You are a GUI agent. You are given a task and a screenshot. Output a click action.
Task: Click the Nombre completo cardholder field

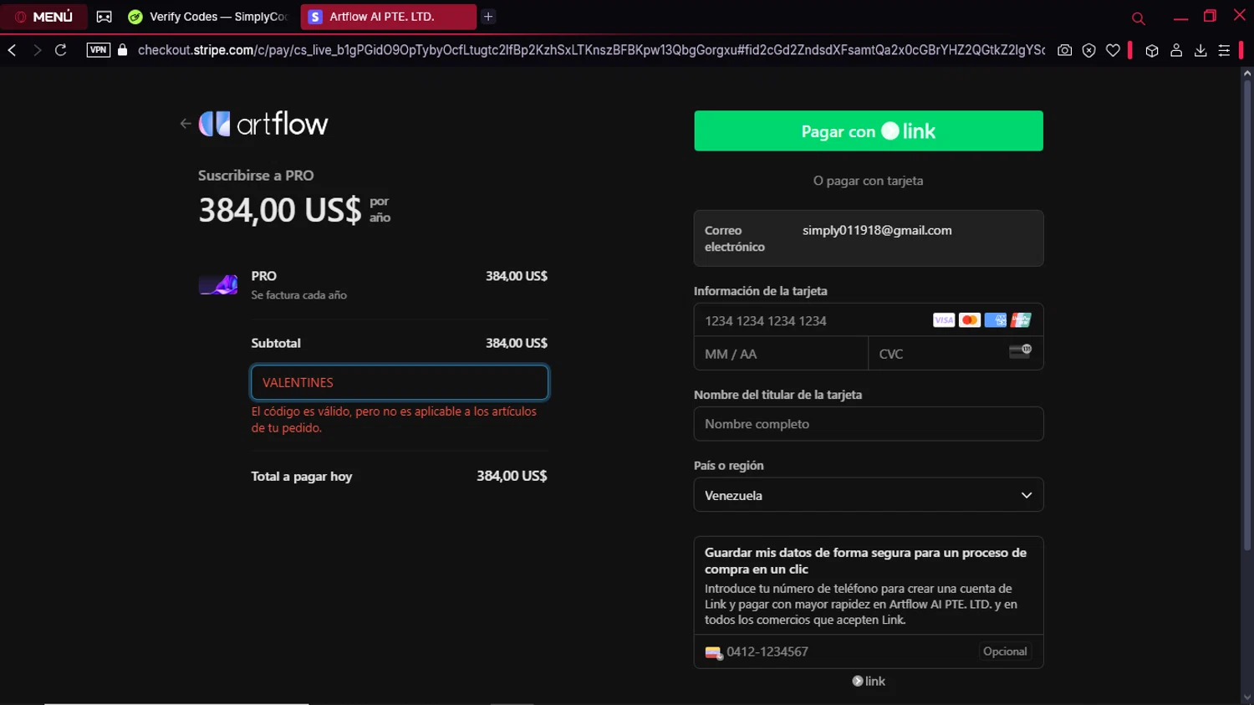(869, 424)
